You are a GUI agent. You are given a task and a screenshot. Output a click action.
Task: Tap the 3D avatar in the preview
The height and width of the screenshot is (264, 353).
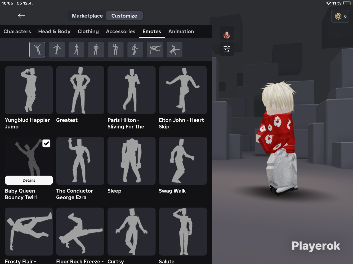point(278,138)
